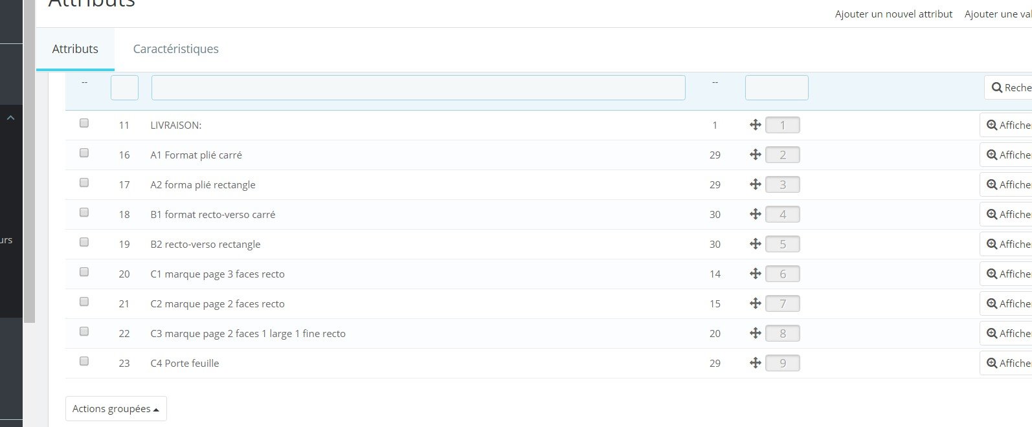Tick checkbox for C2 marque page 2 faces recto
The width and height of the screenshot is (1032, 427).
tap(84, 301)
